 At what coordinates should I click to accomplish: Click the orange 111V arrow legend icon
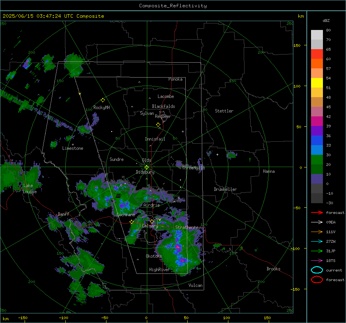(x=317, y=232)
